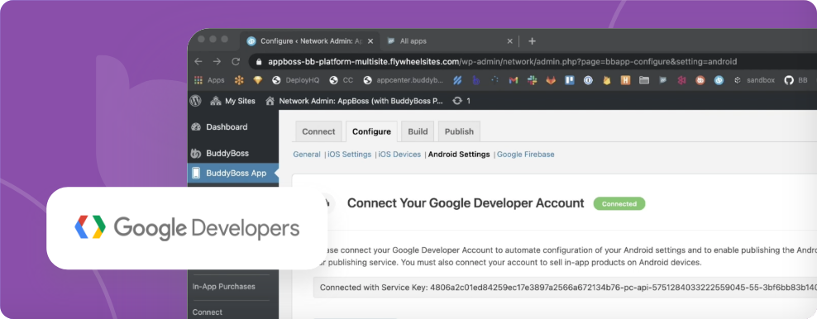The height and width of the screenshot is (319, 817).
Task: Open a new browser tab
Action: (x=532, y=41)
